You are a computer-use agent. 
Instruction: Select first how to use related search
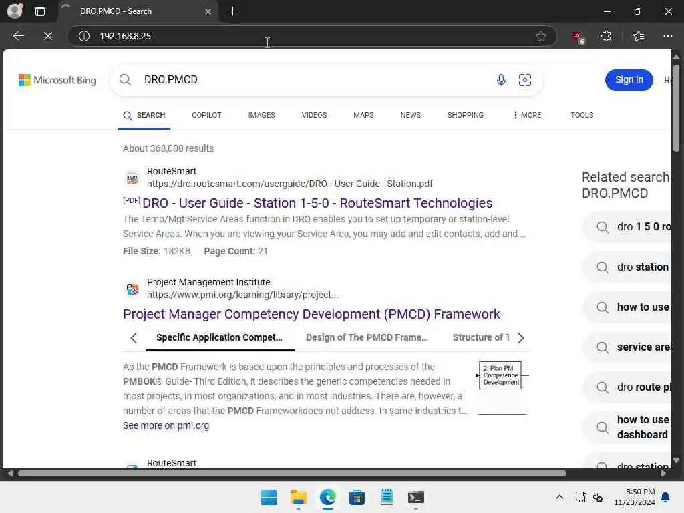(627, 307)
